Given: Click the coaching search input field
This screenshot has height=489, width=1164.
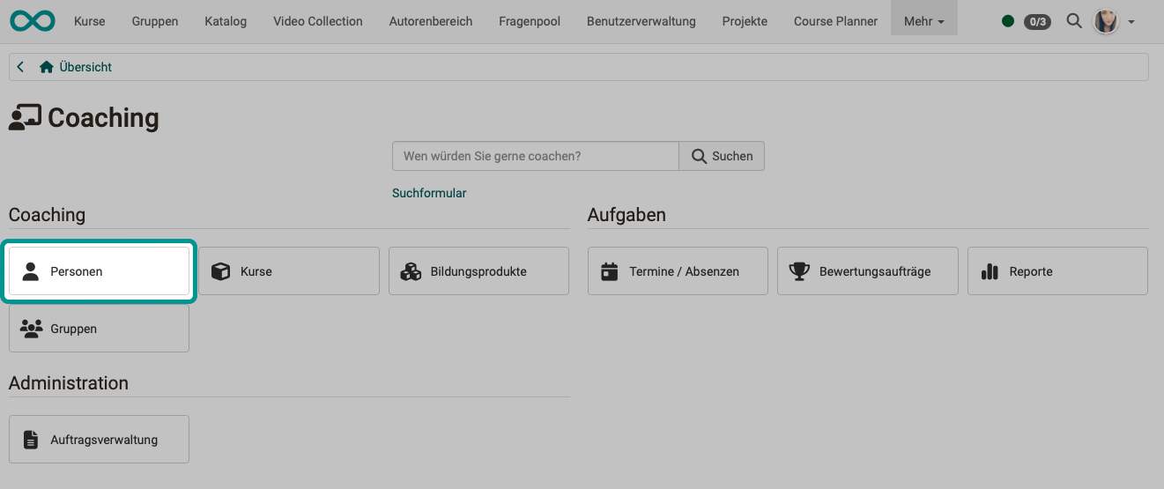Looking at the screenshot, I should 535,156.
